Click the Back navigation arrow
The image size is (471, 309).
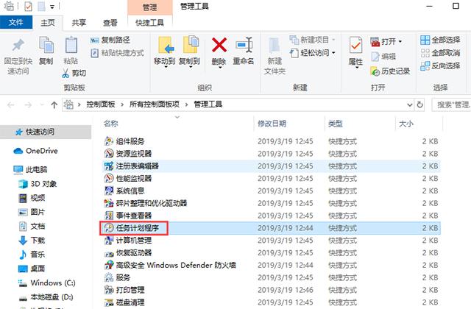pos(11,104)
